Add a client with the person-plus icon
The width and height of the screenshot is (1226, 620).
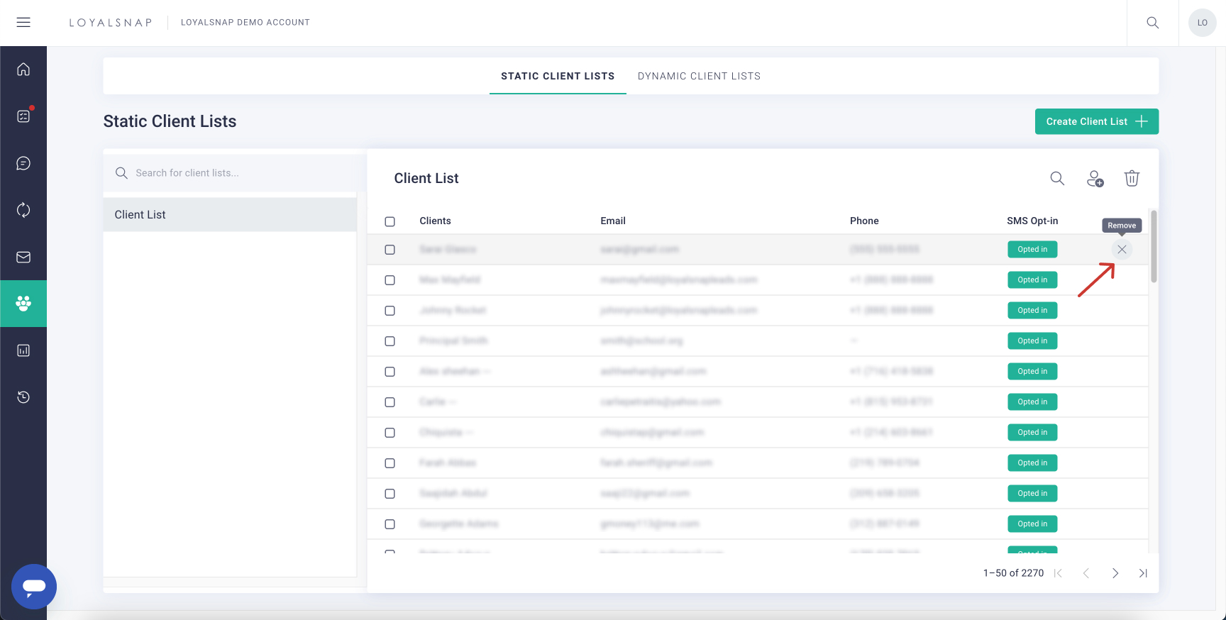pos(1095,179)
